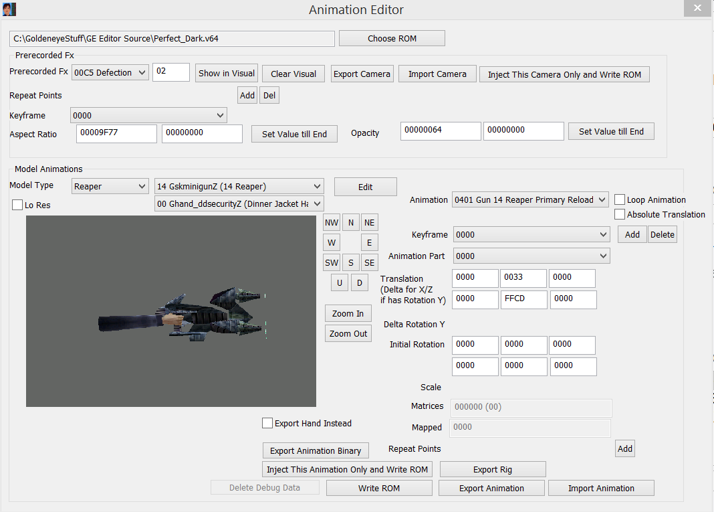Rotate view with the S button
This screenshot has width=714, height=512.
[x=350, y=262]
